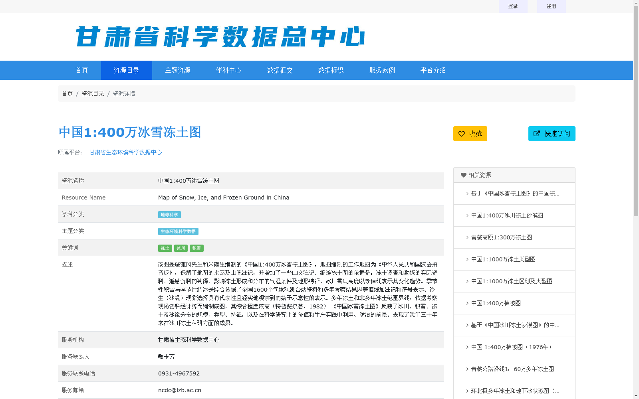Image resolution: width=639 pixels, height=399 pixels.
Task: Click the 地球科学 subject tag
Action: point(169,215)
